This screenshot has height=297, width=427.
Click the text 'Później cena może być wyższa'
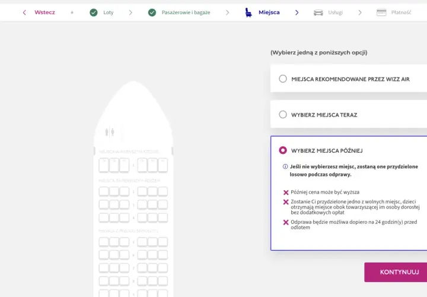[x=325, y=192]
